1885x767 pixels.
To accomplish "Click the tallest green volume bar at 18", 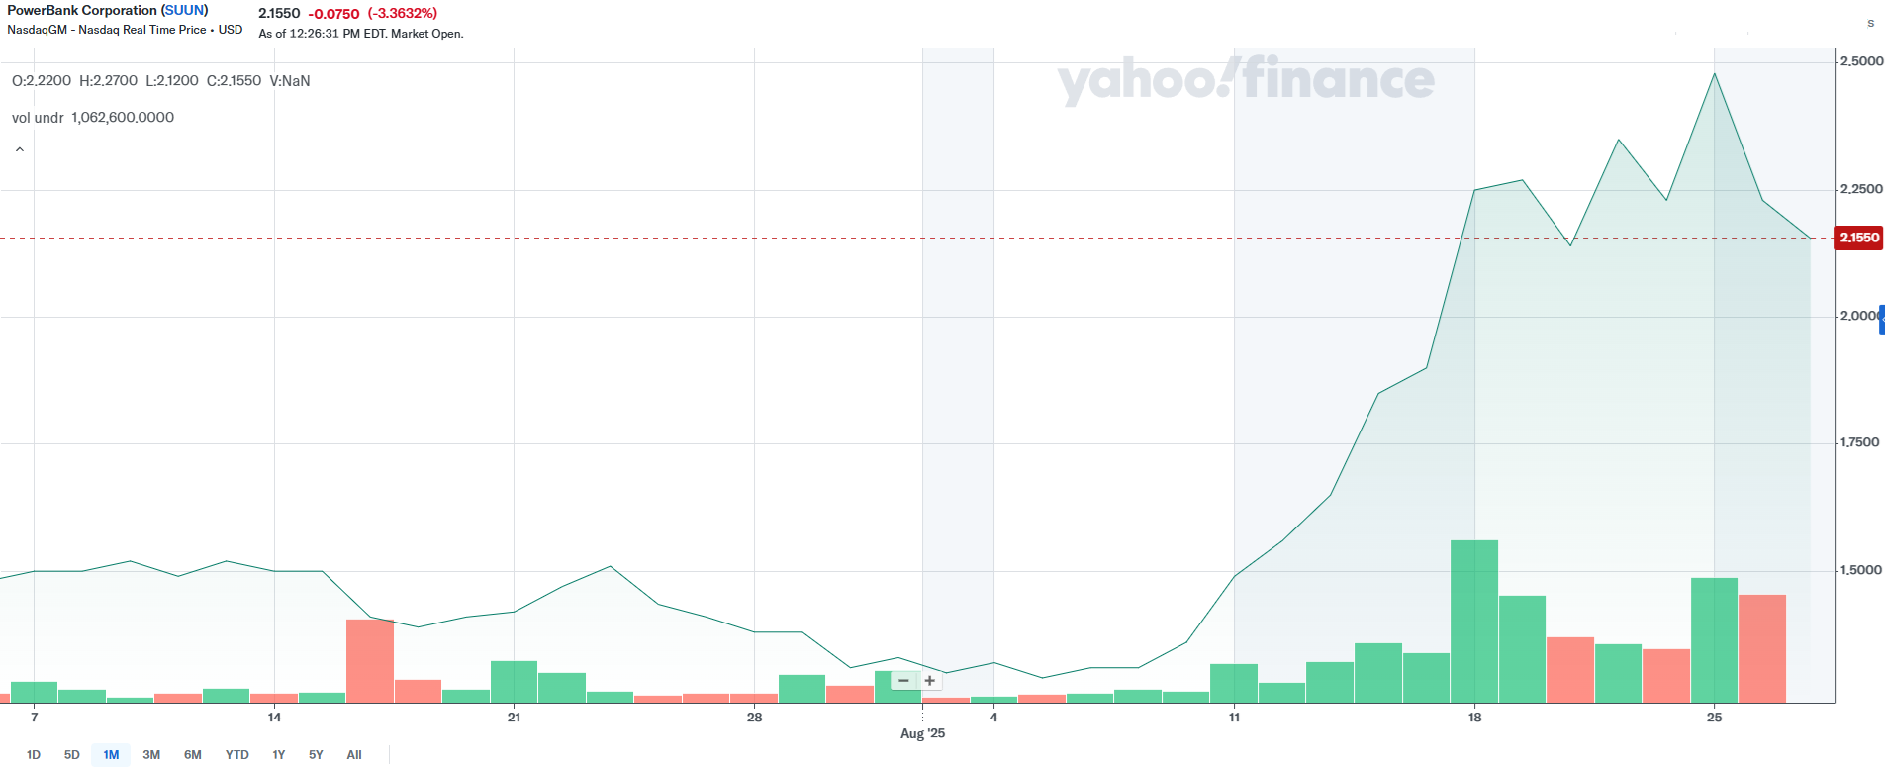I will [x=1474, y=622].
